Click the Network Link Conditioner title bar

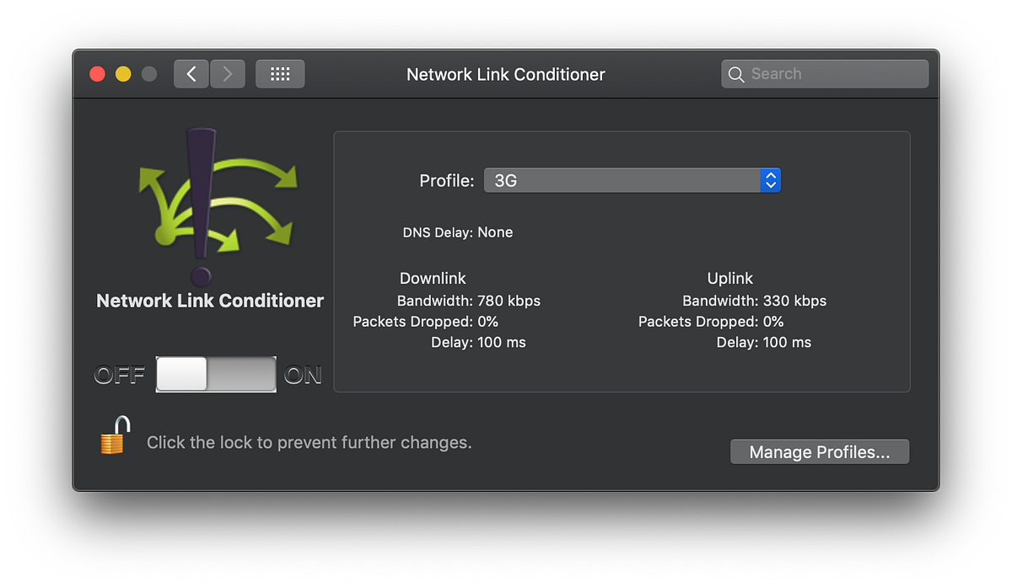[505, 74]
